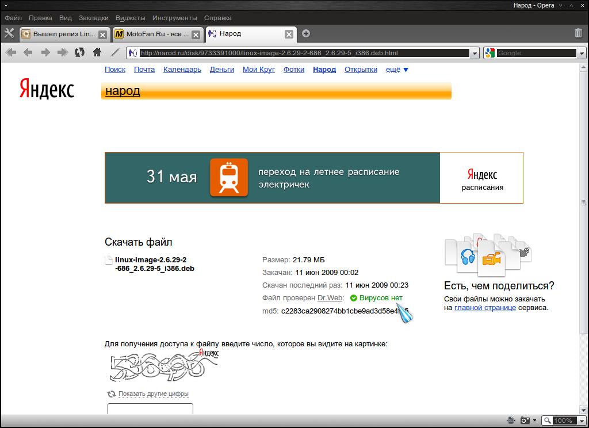The width and height of the screenshot is (589, 428).
Task: Click the Fast Forward navigation button
Action: pyautogui.click(x=63, y=52)
